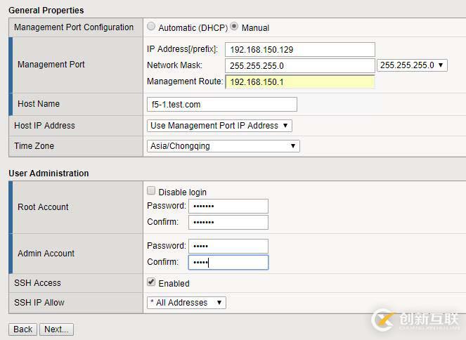The width and height of the screenshot is (466, 340).
Task: Click the watermark logo icon at bottom right
Action: [384, 320]
